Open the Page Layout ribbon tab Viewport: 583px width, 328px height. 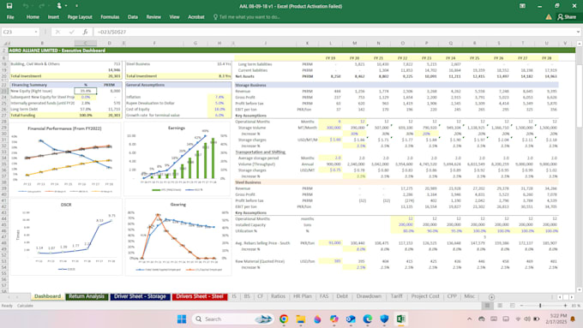pyautogui.click(x=80, y=17)
